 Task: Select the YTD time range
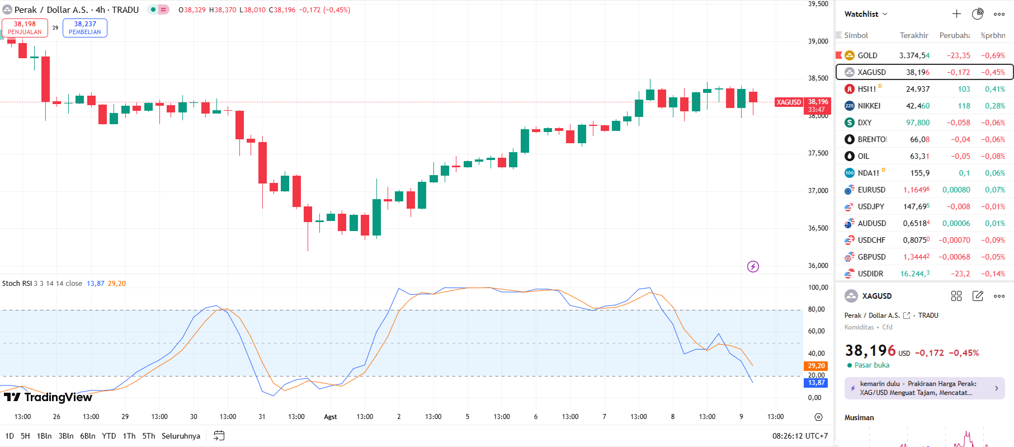109,436
